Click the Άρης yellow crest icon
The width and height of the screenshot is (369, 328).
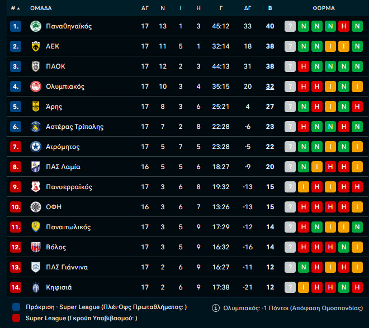pos(36,107)
